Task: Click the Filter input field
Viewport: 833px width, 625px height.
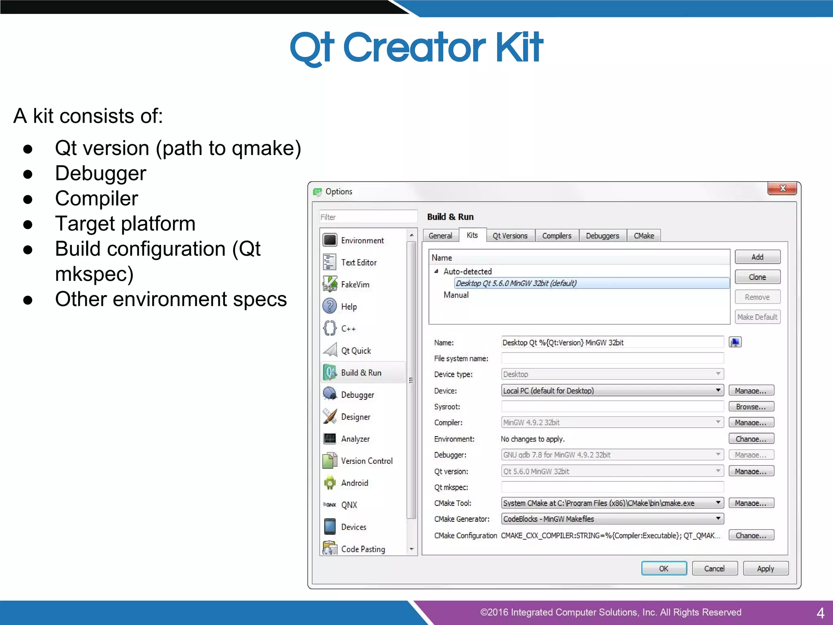Action: click(368, 217)
